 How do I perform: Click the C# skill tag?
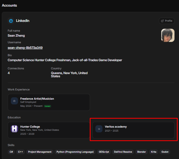[x=11, y=152]
